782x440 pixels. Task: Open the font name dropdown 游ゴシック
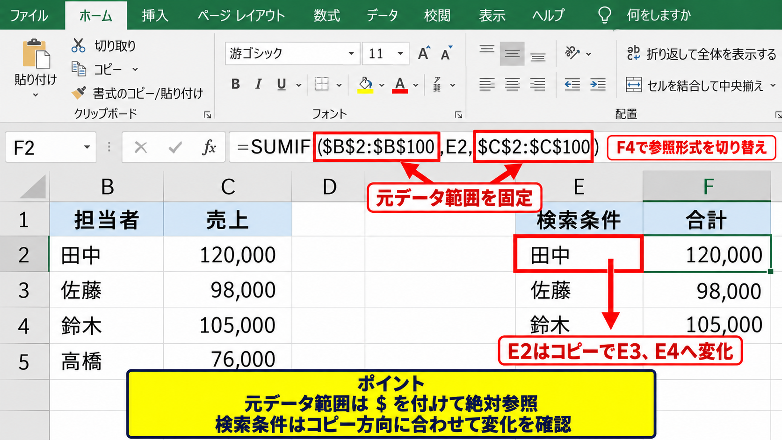[351, 53]
